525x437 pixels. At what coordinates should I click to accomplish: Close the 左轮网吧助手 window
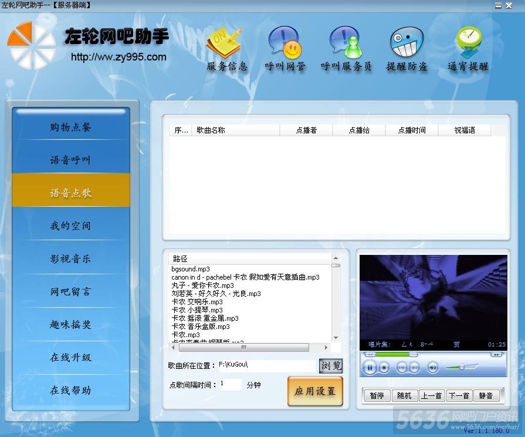[x=509, y=5]
